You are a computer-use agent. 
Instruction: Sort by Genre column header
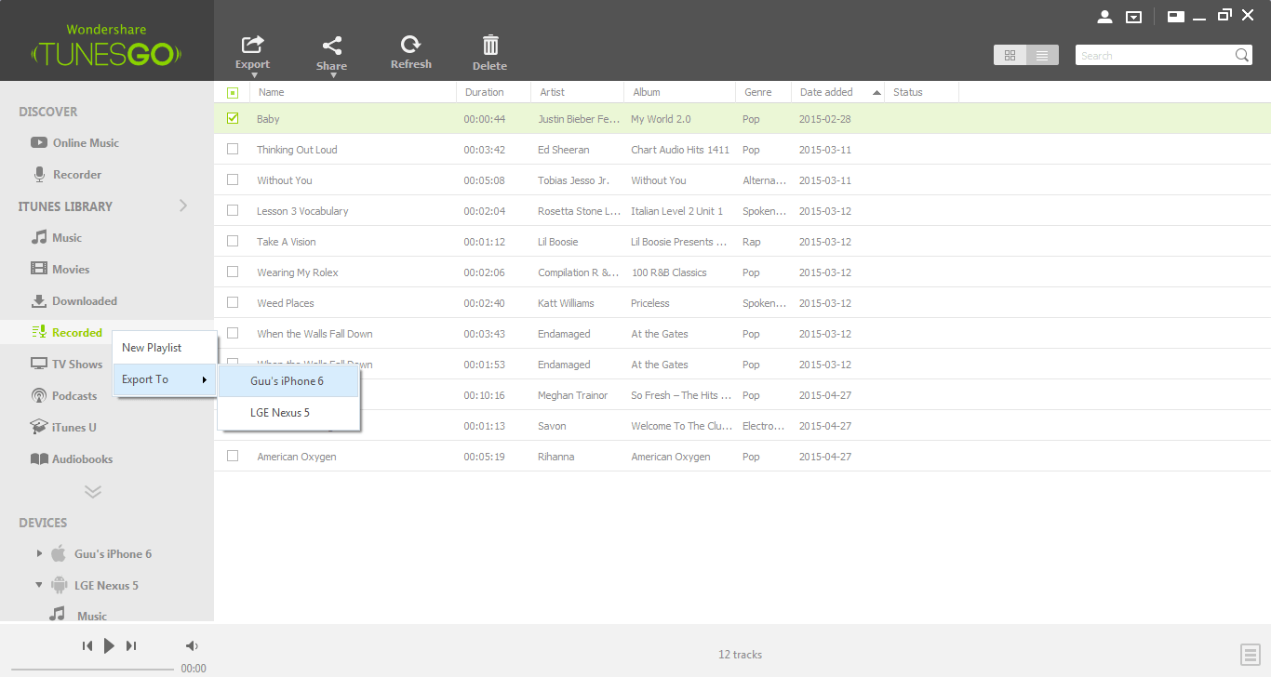coord(764,92)
